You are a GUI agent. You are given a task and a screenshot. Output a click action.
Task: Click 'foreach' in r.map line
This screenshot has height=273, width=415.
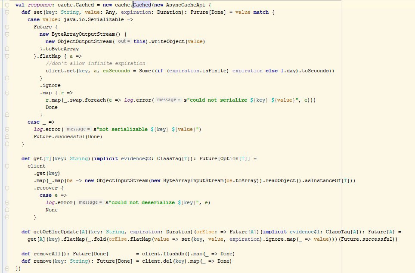pyautogui.click(x=95, y=100)
